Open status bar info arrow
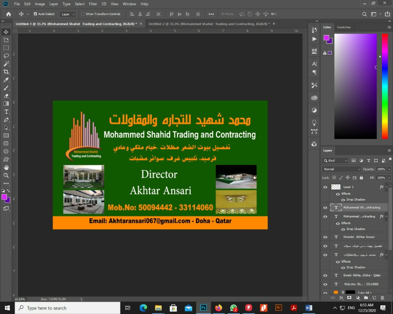 [81, 299]
